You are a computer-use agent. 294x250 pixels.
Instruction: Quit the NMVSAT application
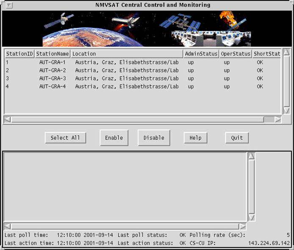pos(237,138)
